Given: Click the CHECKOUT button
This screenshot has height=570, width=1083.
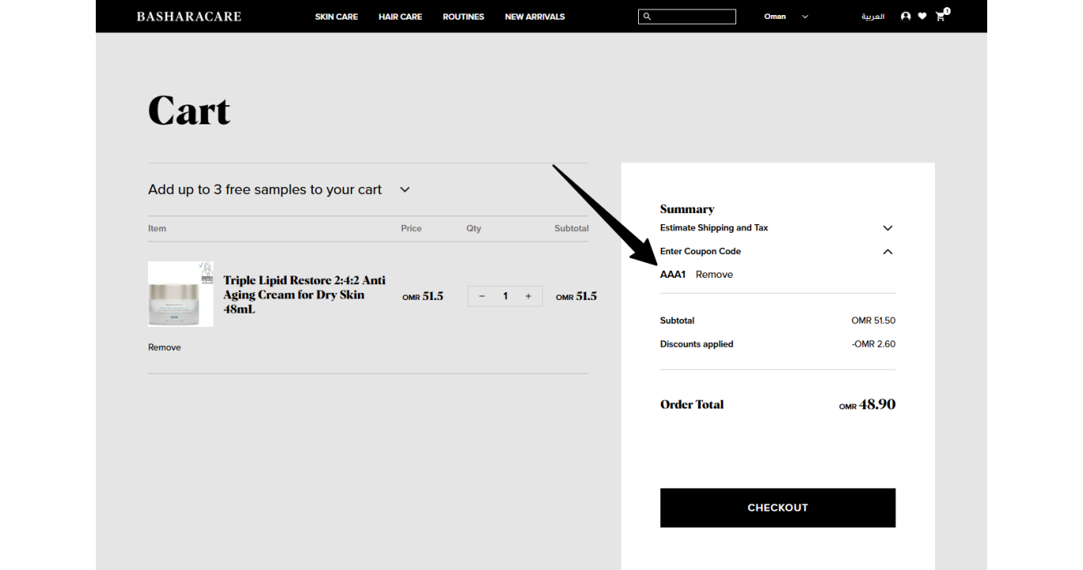Looking at the screenshot, I should pos(777,507).
